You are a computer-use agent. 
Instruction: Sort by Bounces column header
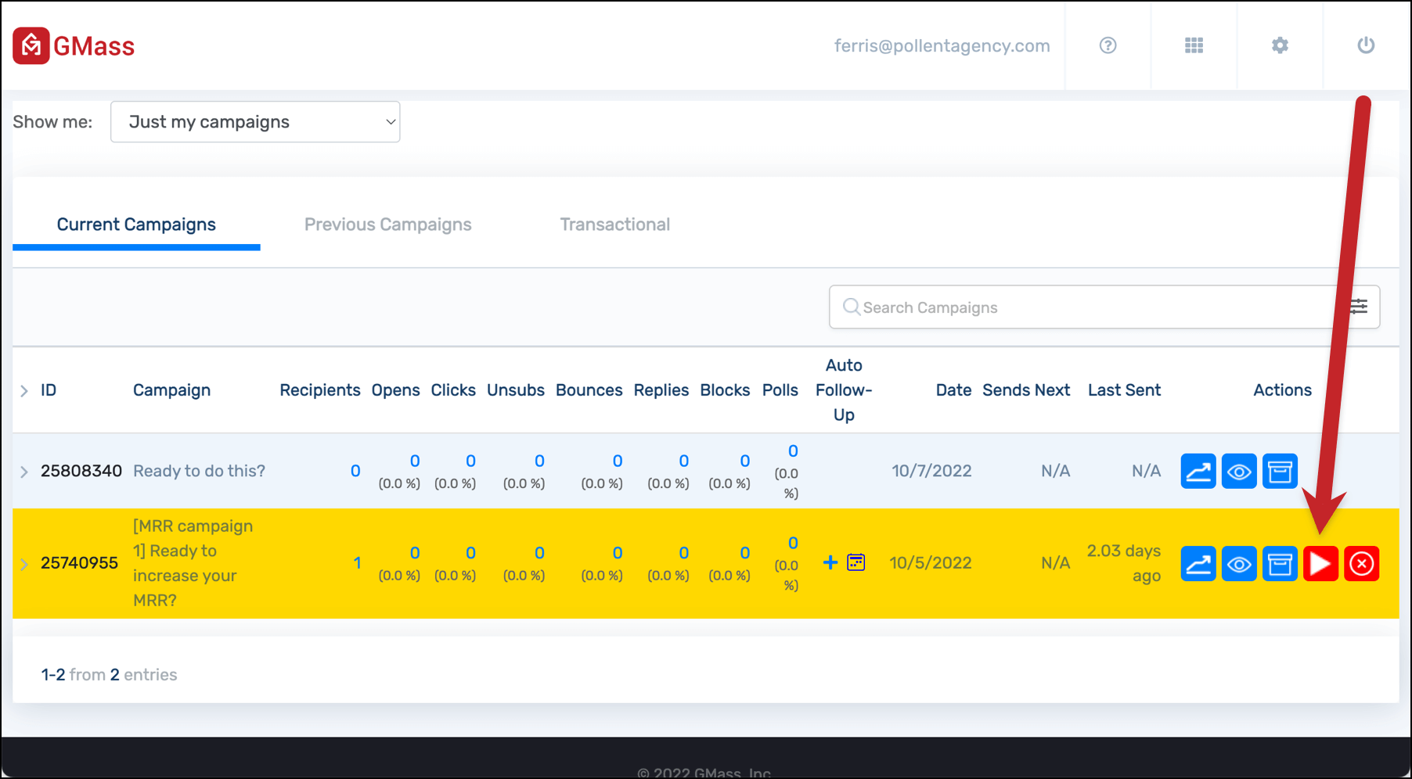tap(589, 390)
